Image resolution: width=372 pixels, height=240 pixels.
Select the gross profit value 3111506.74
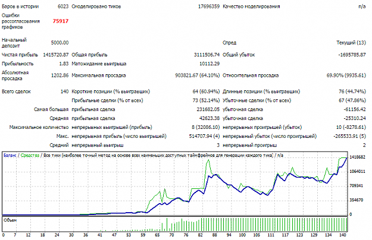click(x=207, y=55)
